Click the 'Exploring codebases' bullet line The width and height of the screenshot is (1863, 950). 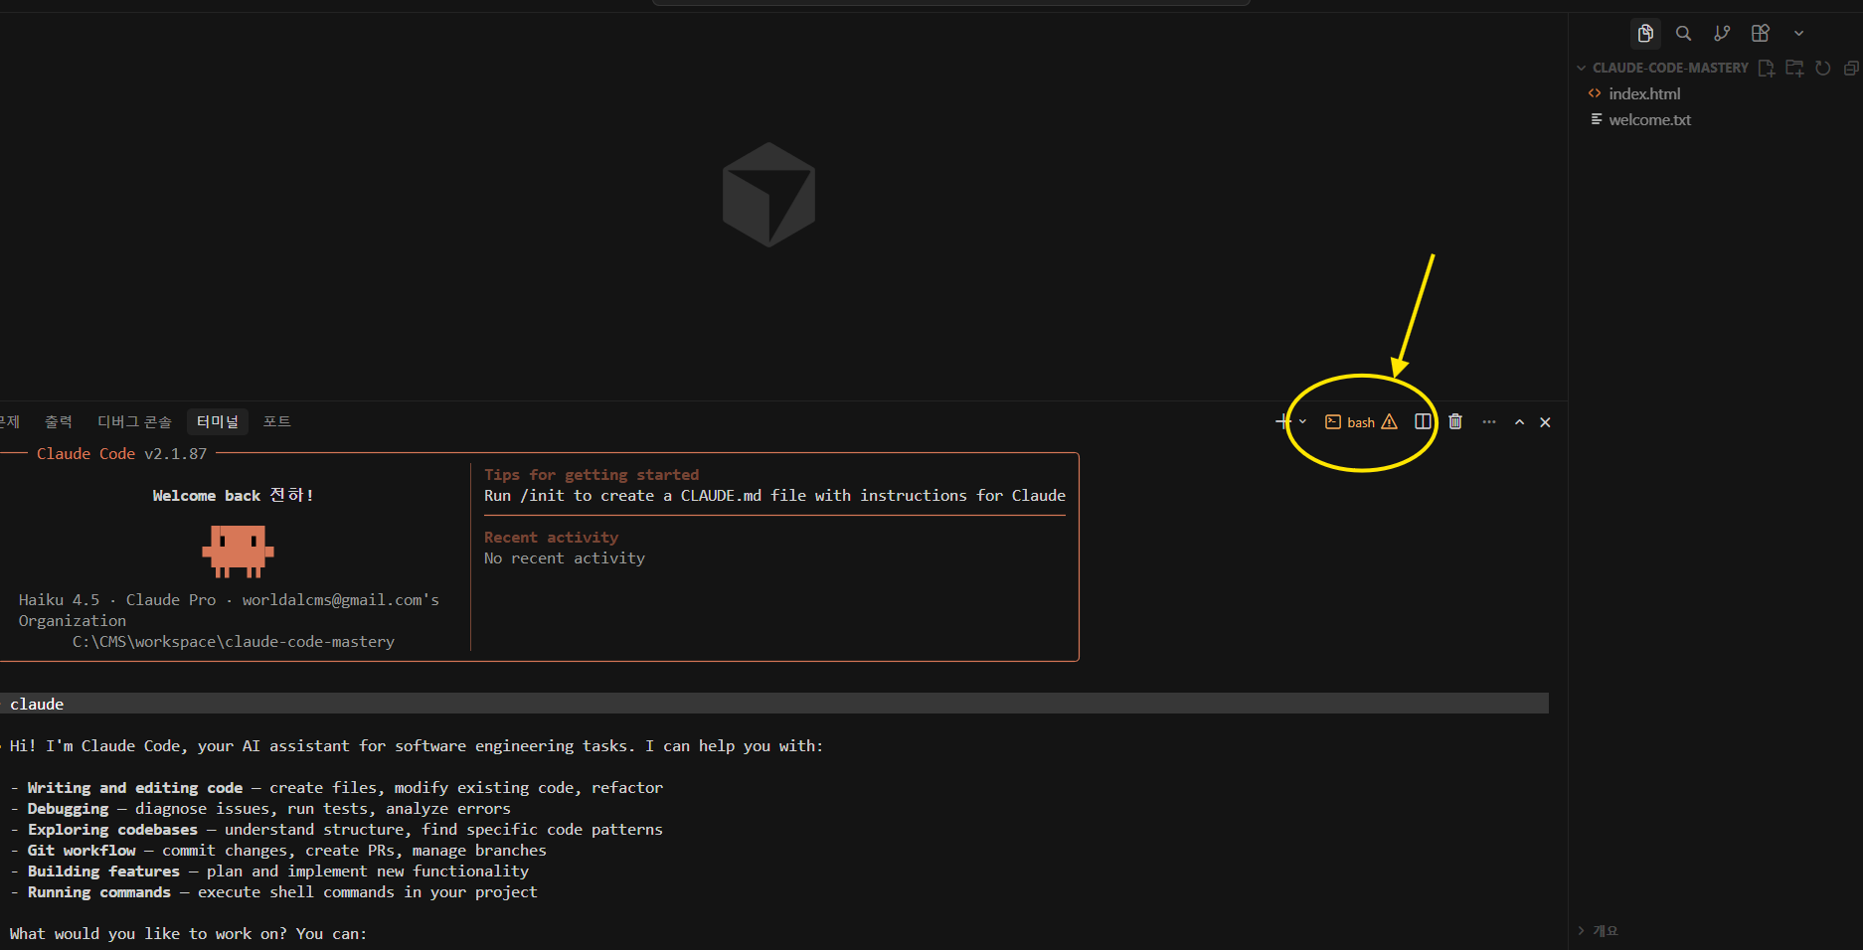pyautogui.click(x=336, y=830)
